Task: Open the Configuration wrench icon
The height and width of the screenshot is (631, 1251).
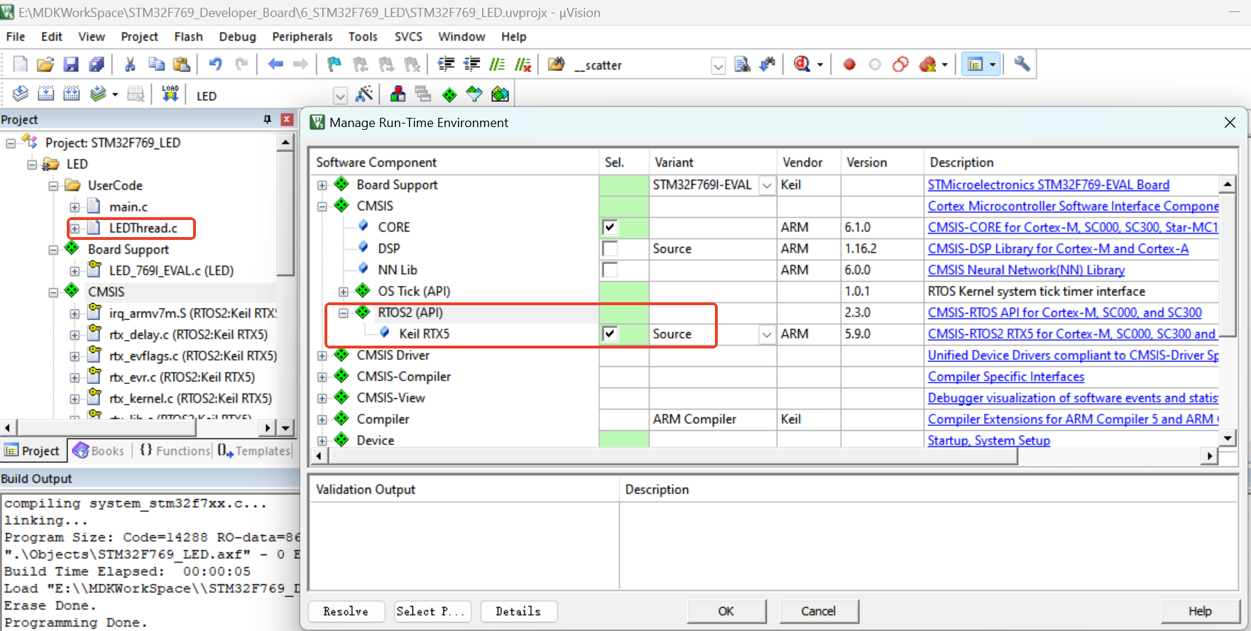Action: pos(1022,65)
